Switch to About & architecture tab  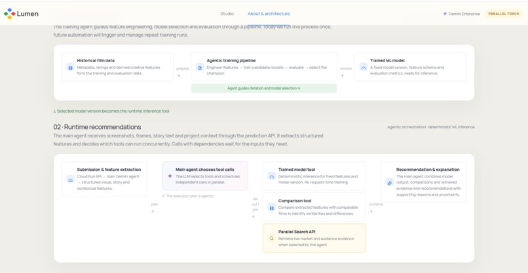coord(269,14)
